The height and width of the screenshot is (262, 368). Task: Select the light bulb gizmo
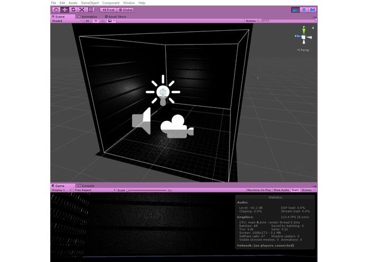coord(163,91)
